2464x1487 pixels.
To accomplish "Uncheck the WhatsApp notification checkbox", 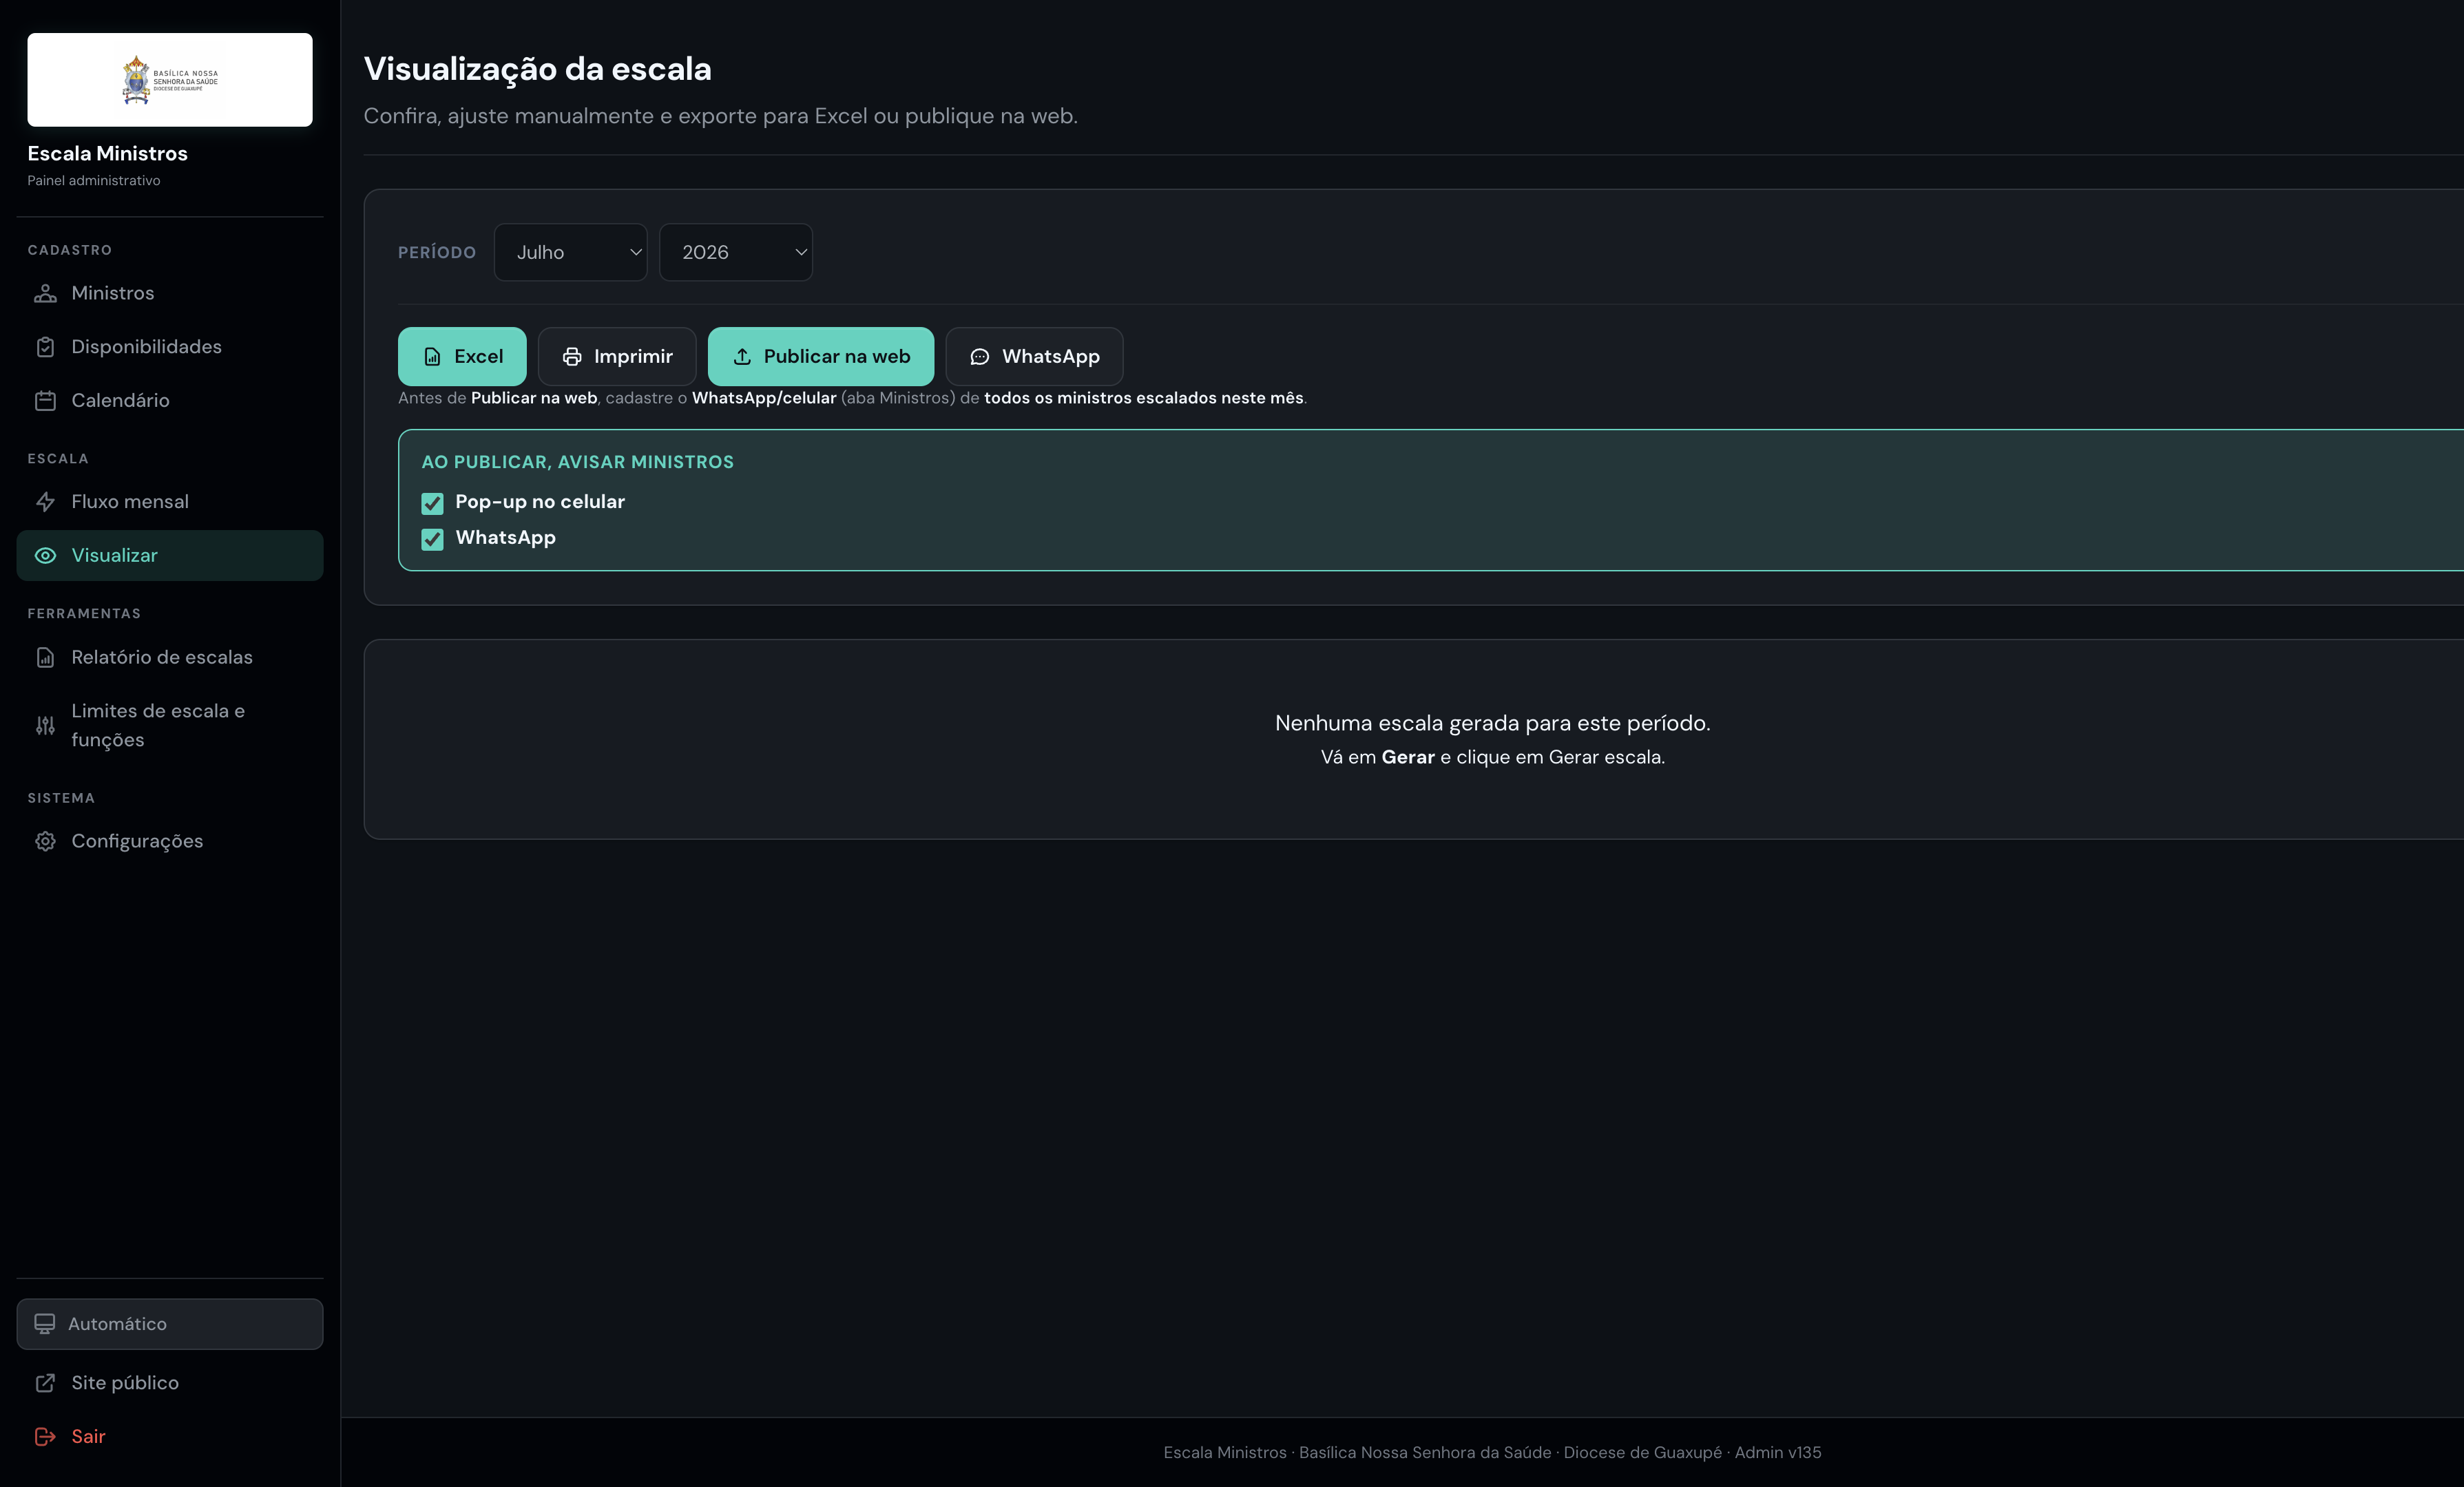I will (432, 539).
